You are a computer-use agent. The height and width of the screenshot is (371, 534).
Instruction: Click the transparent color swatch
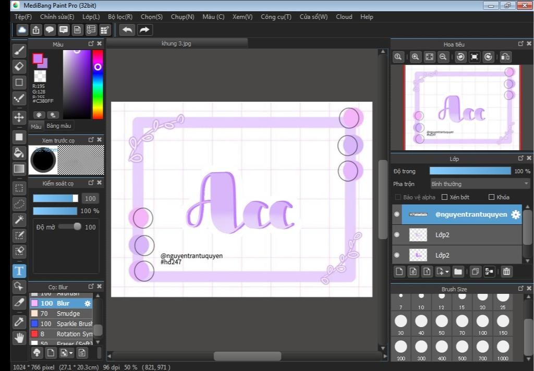[x=40, y=76]
